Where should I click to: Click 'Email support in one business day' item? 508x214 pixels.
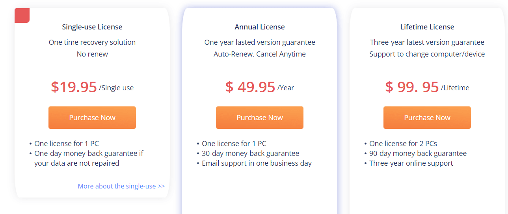(257, 163)
